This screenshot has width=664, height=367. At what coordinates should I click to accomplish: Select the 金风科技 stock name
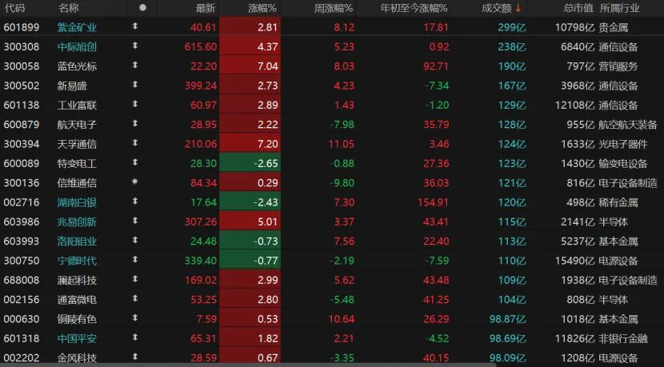pyautogui.click(x=77, y=358)
